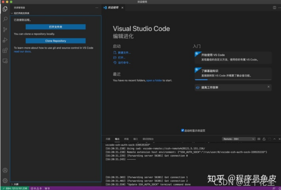Open the Extensions view icon
This screenshot has width=281, height=190.
[x=5, y=51]
